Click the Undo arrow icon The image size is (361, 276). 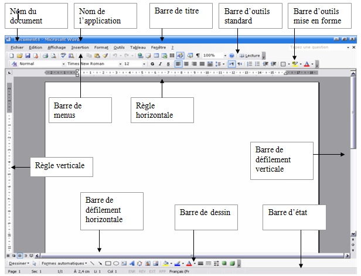click(115, 56)
